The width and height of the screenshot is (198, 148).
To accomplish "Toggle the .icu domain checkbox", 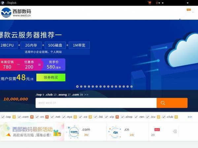I will (x=148, y=117).
